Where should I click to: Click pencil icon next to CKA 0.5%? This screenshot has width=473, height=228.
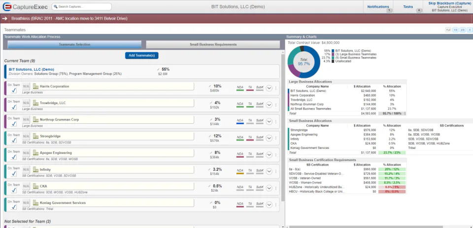210,186
